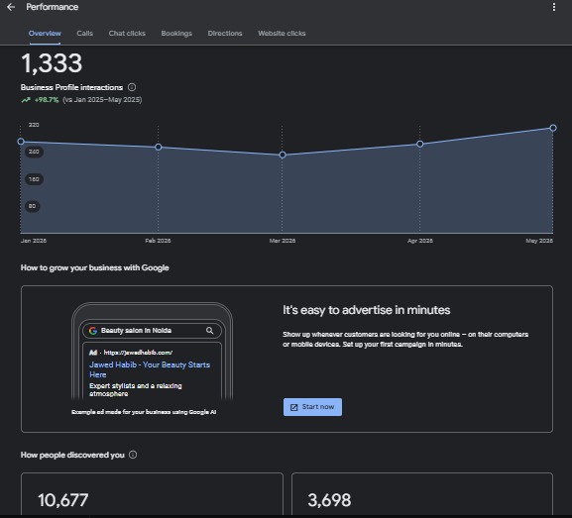
Task: Go back using the arrow icon
Action: [x=11, y=7]
